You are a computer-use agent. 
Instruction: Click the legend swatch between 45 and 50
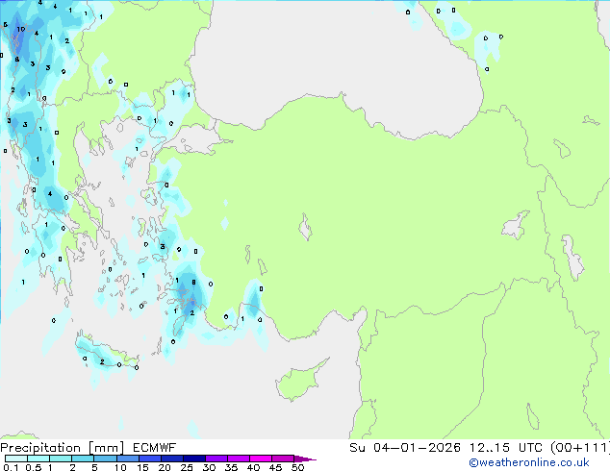(x=283, y=459)
